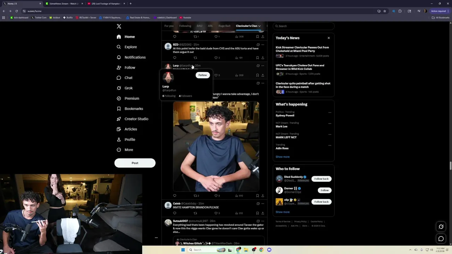This screenshot has height=254, width=452.
Task: Open more options for Sydney Powell trend
Action: point(330,113)
